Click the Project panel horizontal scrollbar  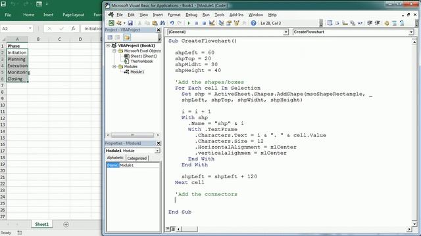pos(132,135)
